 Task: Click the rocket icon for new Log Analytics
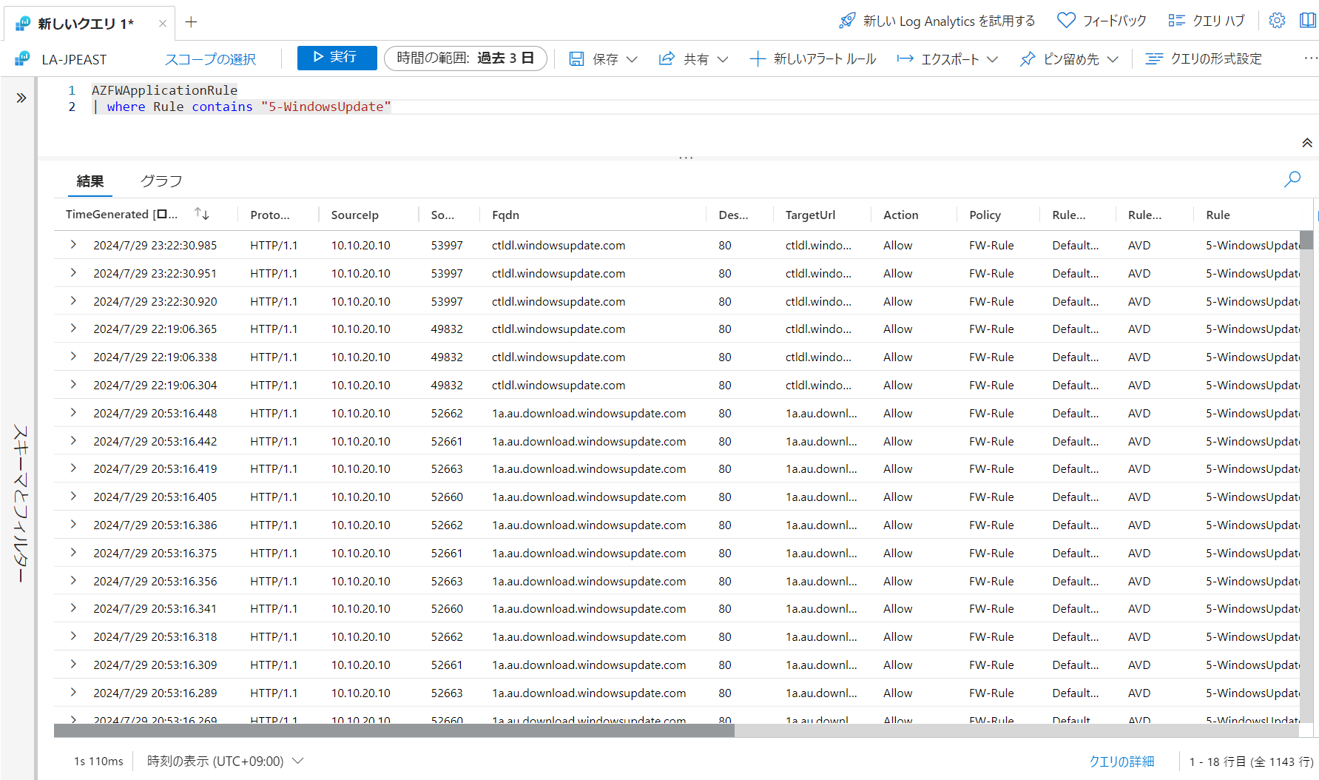[847, 21]
